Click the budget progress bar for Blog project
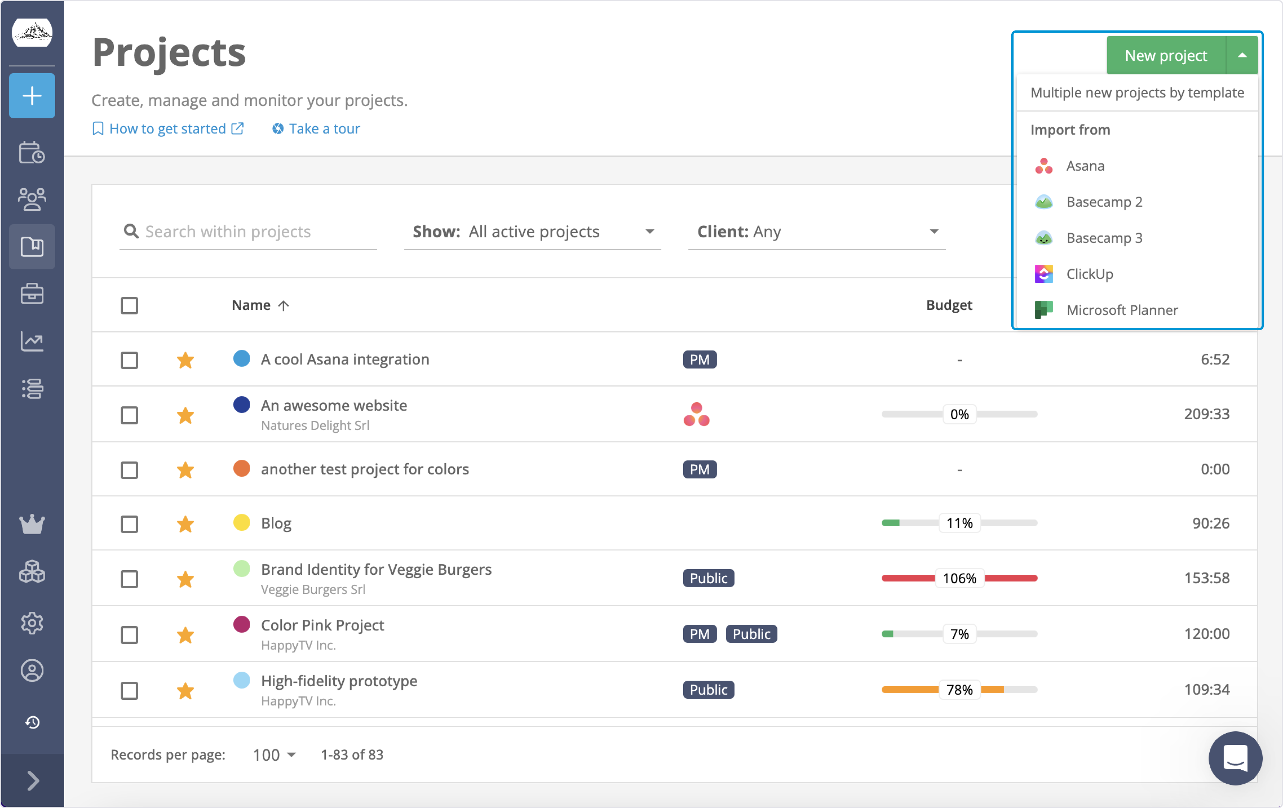1283x808 pixels. 959,522
